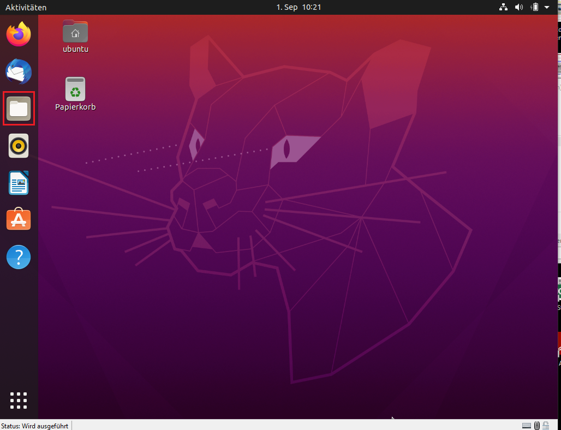Click the lock icon in status bar
Viewport: 561px width, 430px height.
(546, 425)
